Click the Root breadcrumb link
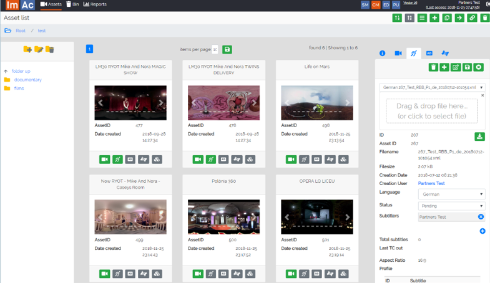 point(21,31)
